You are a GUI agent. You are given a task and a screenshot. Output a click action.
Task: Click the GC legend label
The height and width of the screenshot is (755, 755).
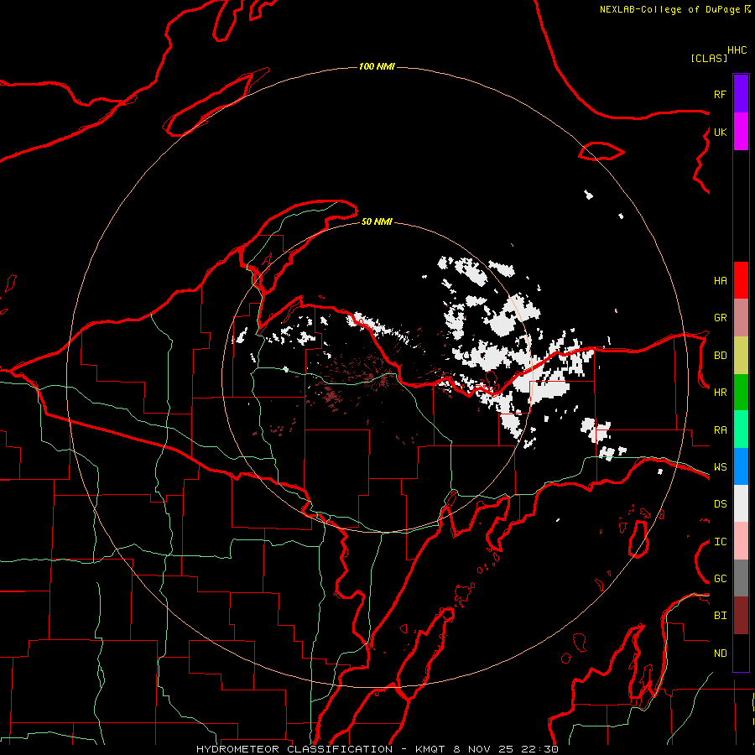pos(720,579)
